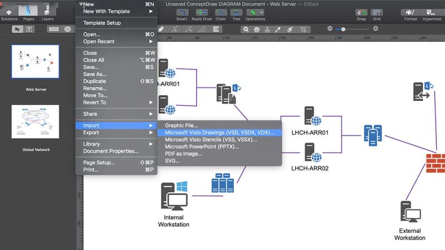The width and height of the screenshot is (445, 250).
Task: Import Microsoft Visio Stencils (VSS, VSSX)
Action: (220, 140)
